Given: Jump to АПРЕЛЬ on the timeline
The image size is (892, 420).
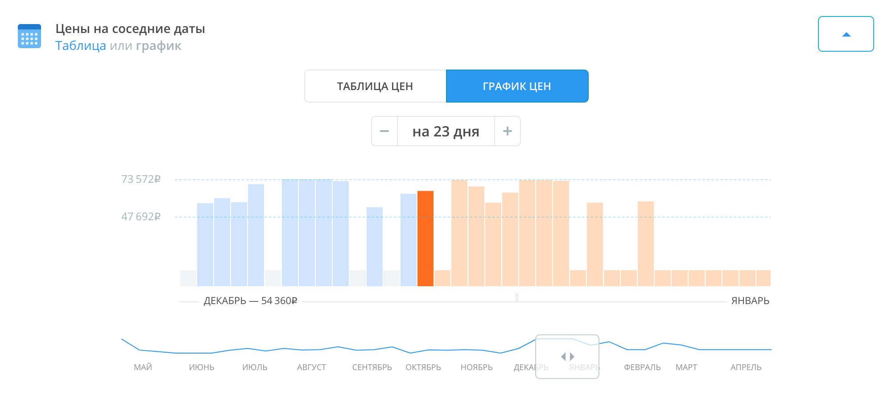Looking at the screenshot, I should coord(746,367).
